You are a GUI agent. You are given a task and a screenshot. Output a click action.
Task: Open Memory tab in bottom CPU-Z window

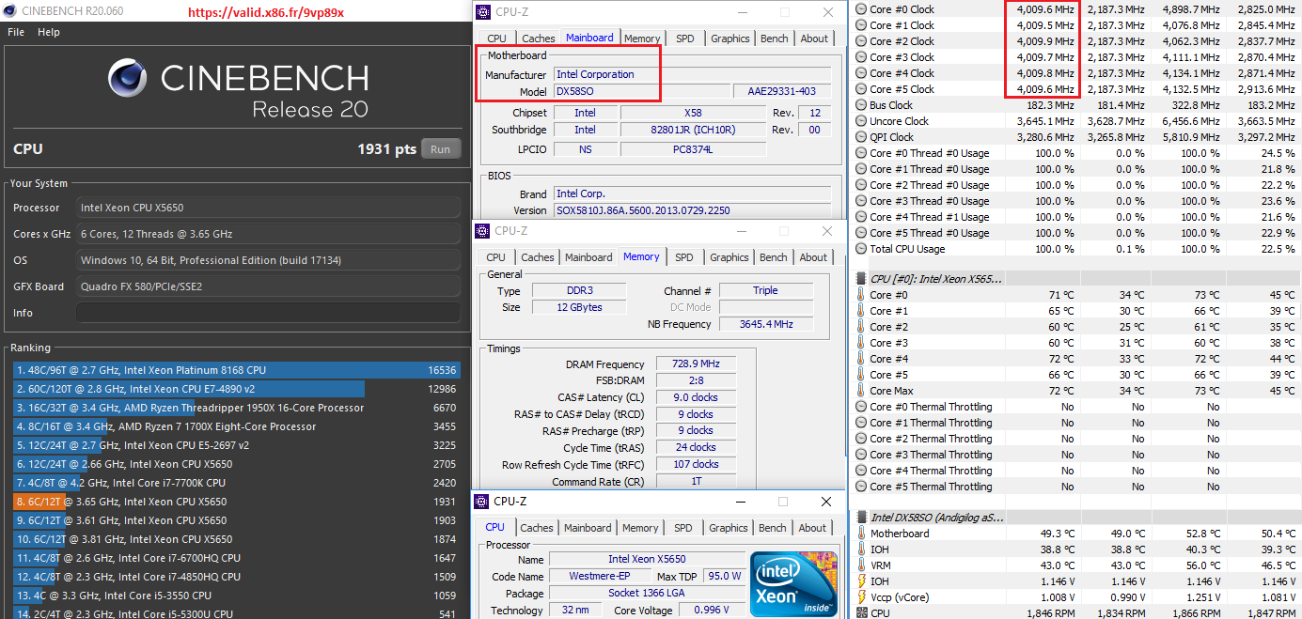(640, 528)
